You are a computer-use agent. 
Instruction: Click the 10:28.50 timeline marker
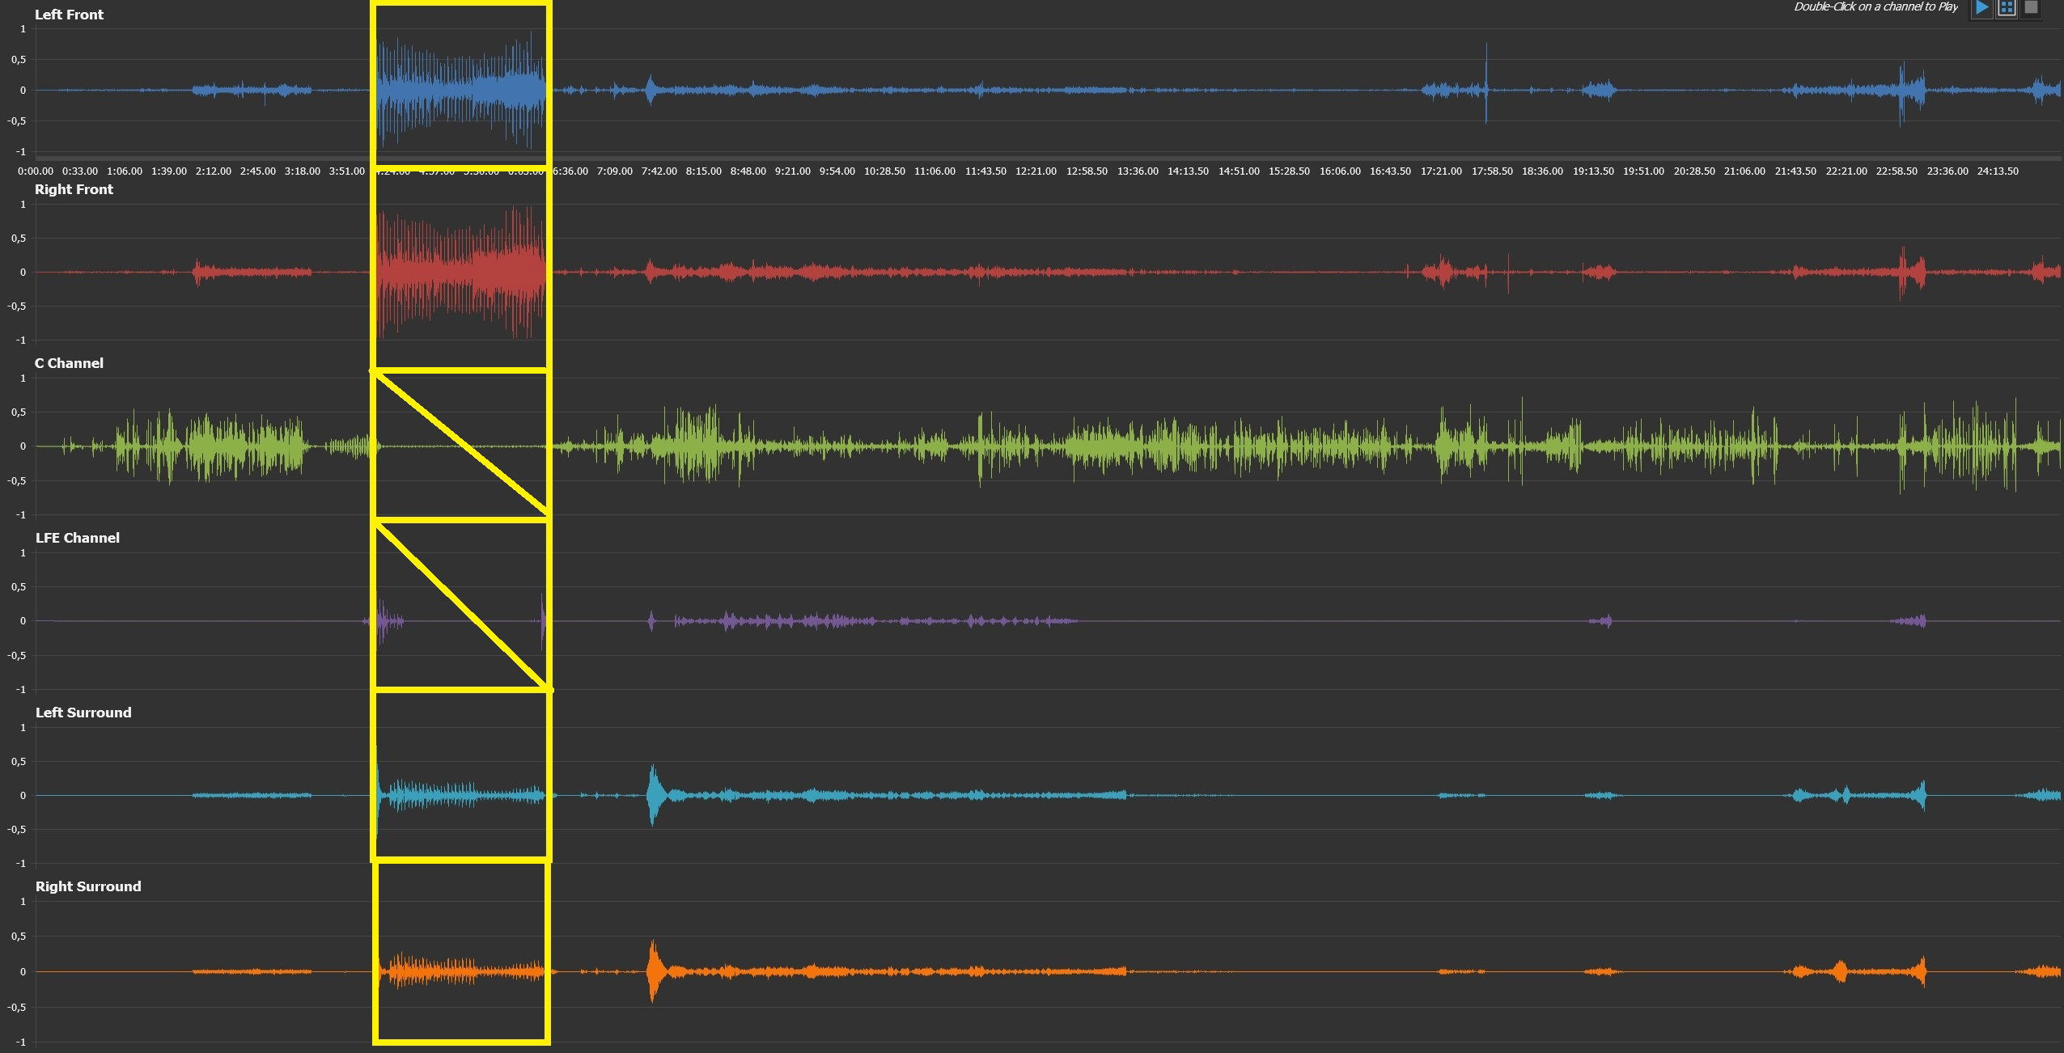click(x=885, y=171)
